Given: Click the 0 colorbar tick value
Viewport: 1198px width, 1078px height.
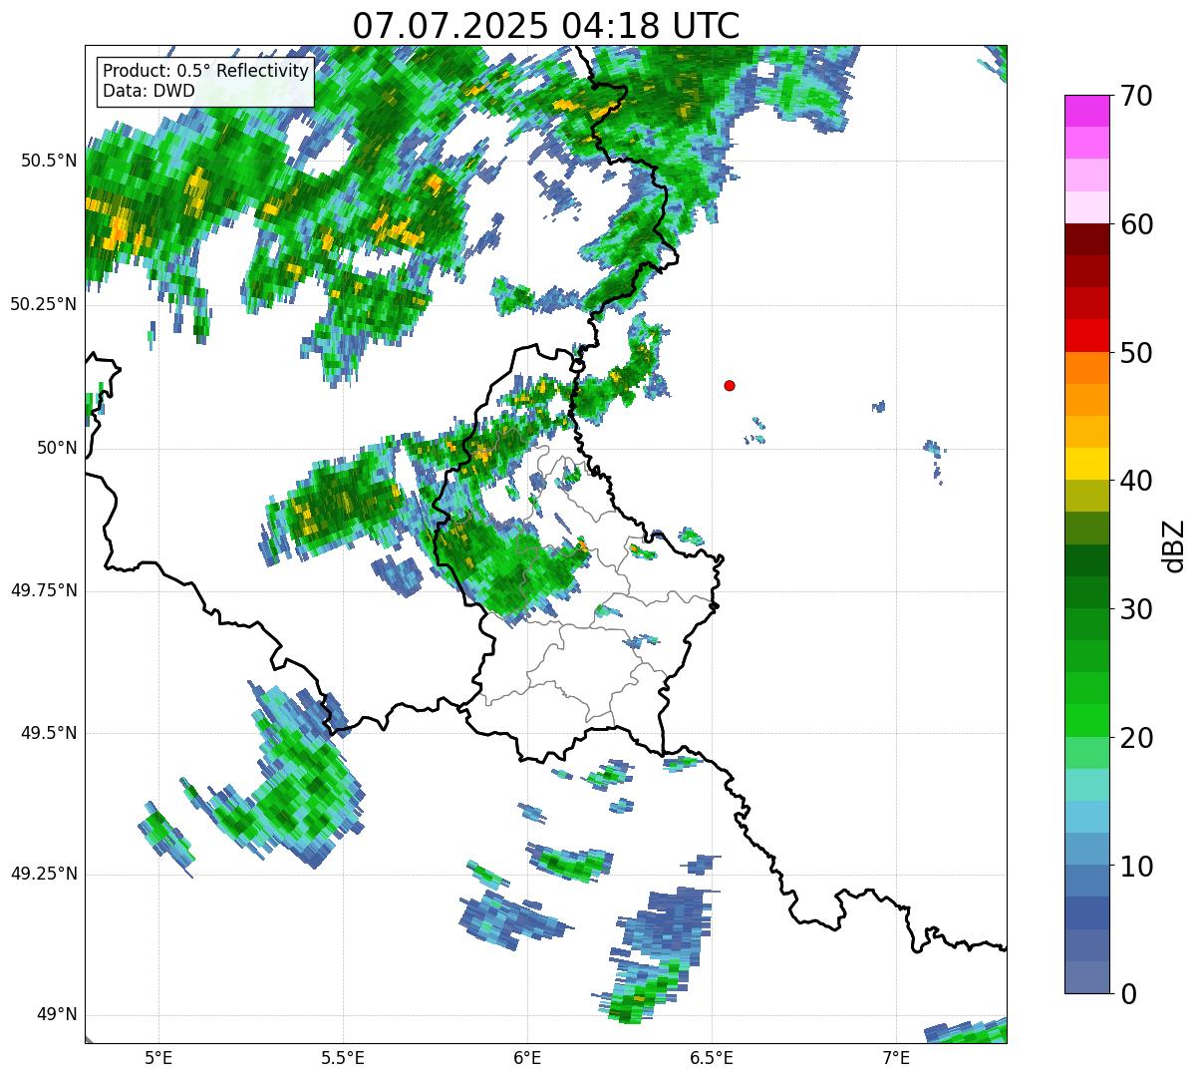Looking at the screenshot, I should [1128, 994].
